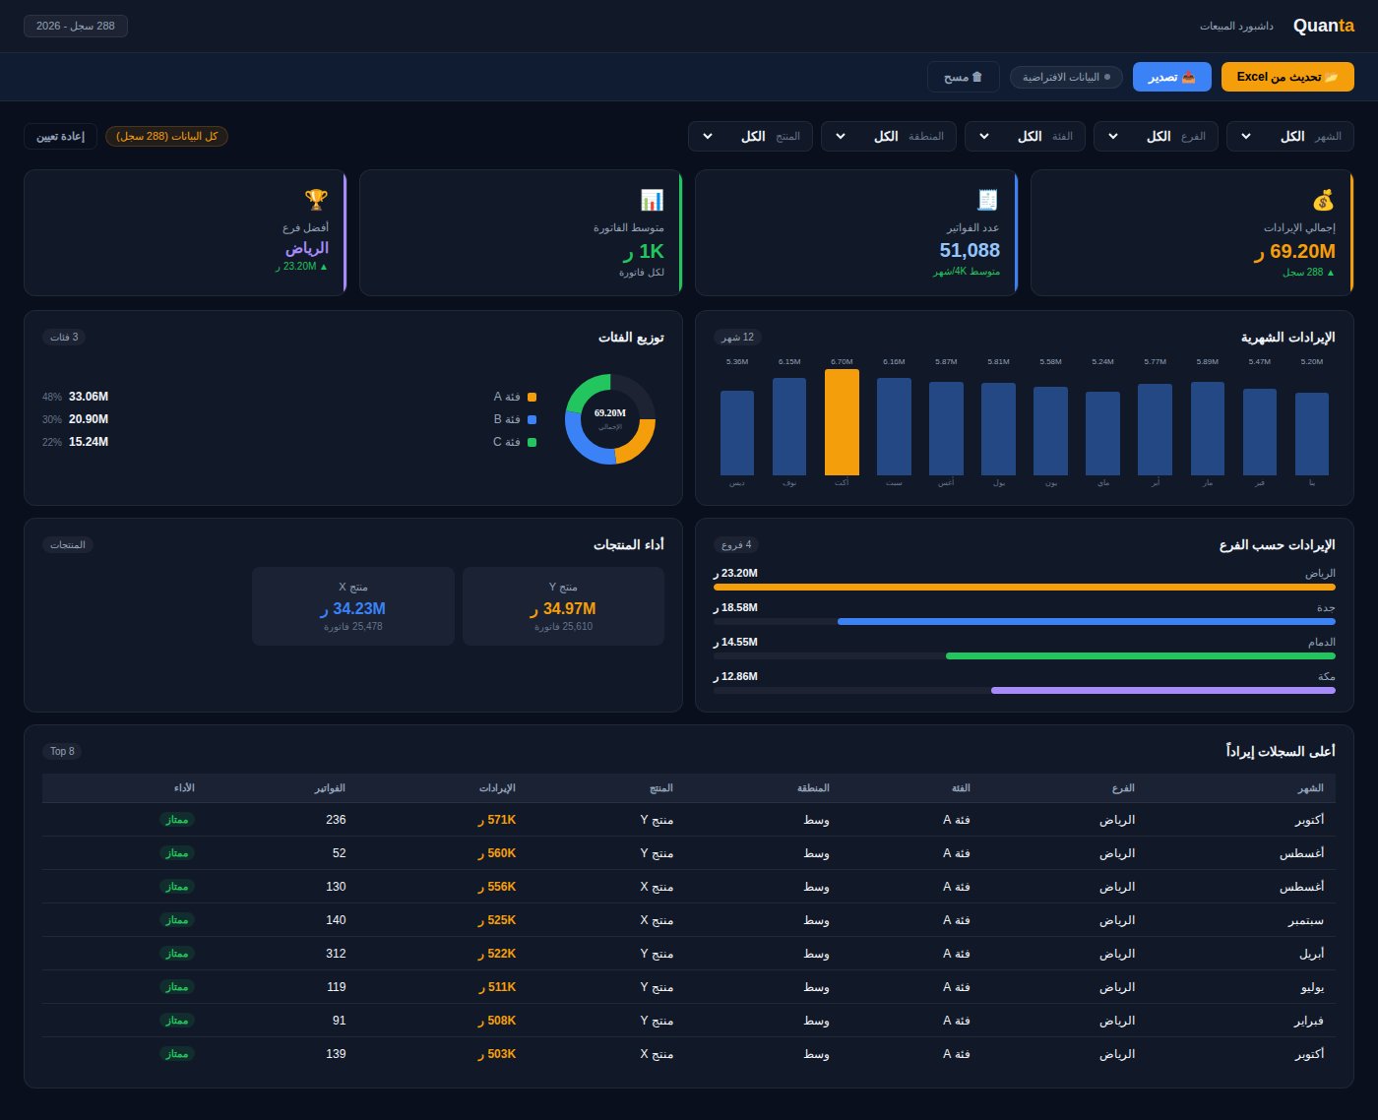This screenshot has width=1378, height=1120.
Task: Click the البيانات الافتراضية default data pill
Action: (1066, 77)
